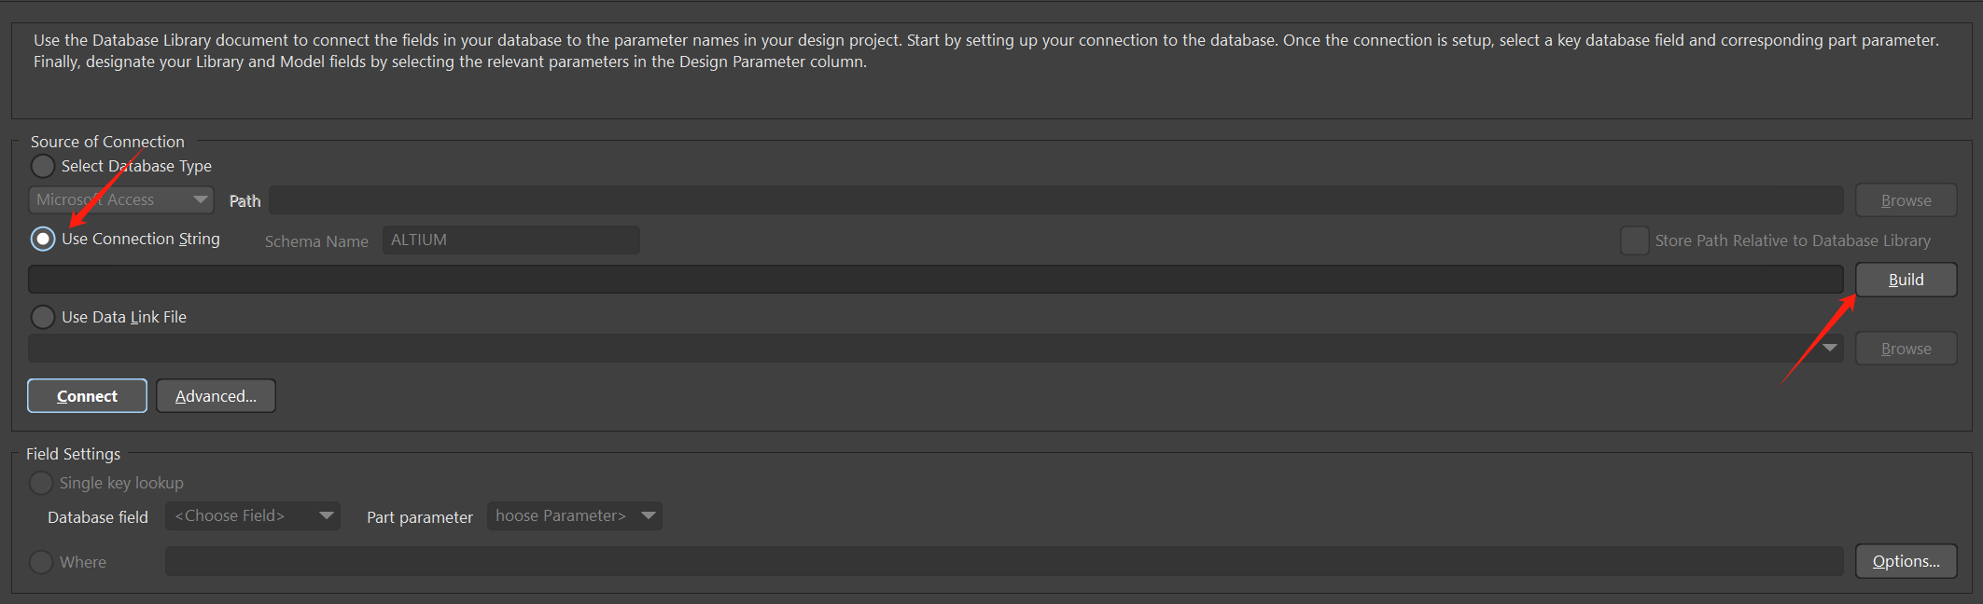This screenshot has height=604, width=1983.
Task: Click the Connect button
Action: tap(87, 396)
